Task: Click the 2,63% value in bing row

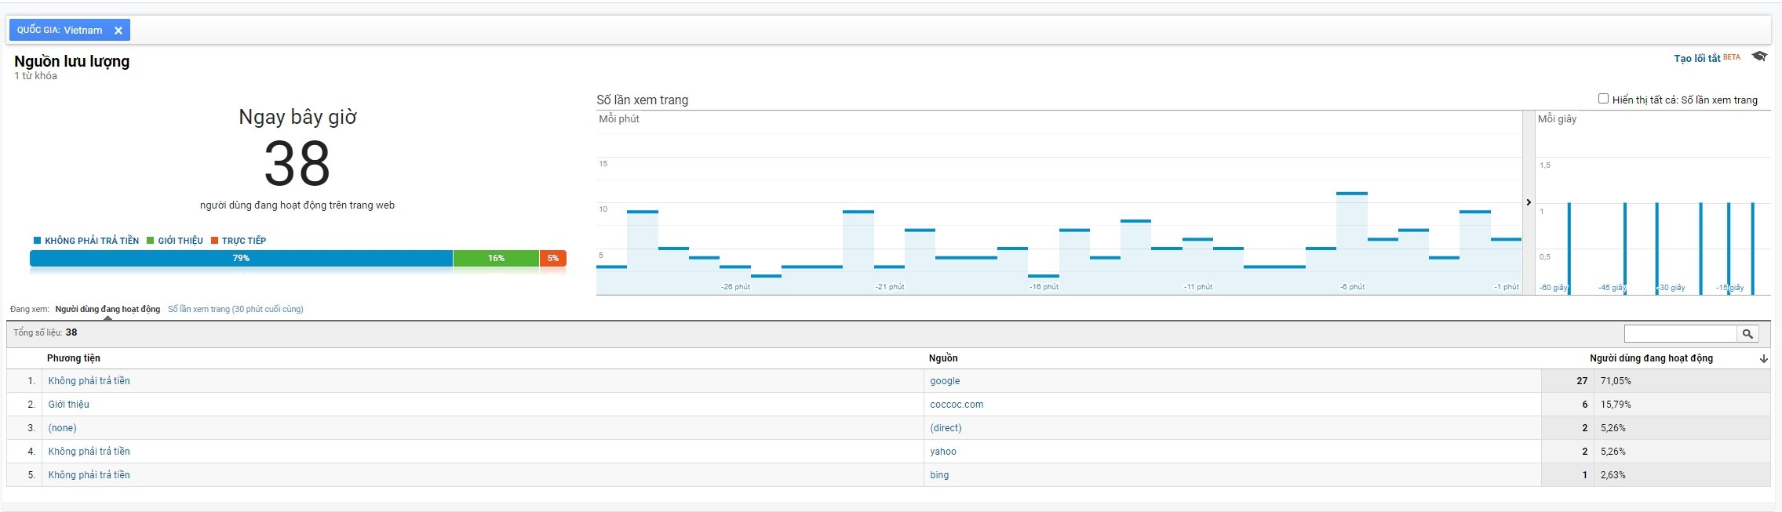Action: pos(1613,475)
